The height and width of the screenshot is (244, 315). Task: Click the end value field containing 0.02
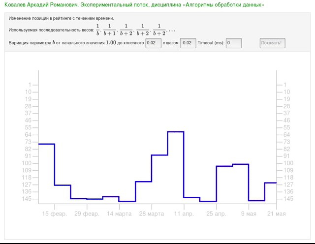pos(153,43)
